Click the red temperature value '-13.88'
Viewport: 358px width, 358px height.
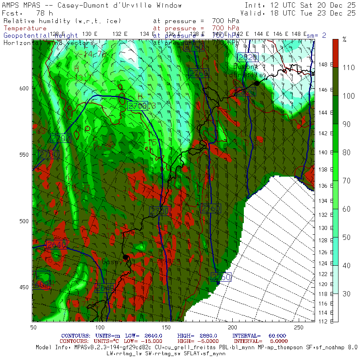(x=249, y=143)
